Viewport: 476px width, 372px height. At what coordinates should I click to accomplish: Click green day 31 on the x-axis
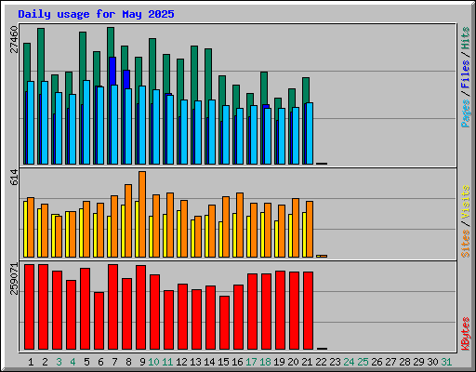pos(446,362)
